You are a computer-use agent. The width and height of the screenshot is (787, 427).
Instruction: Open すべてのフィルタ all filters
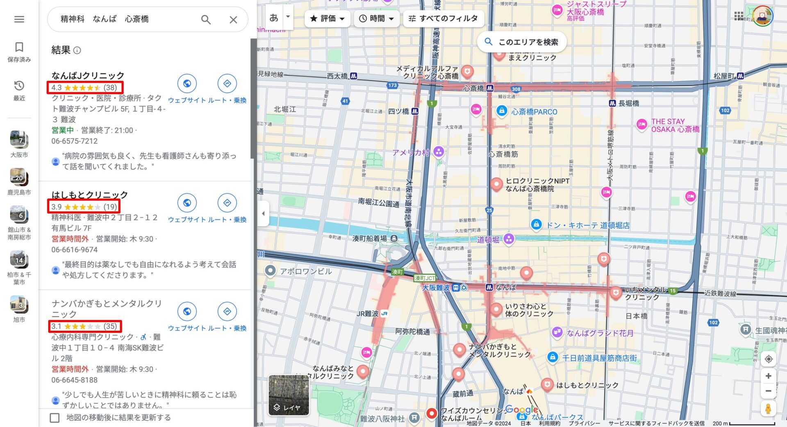click(444, 18)
